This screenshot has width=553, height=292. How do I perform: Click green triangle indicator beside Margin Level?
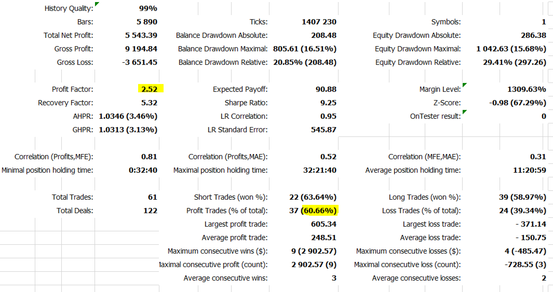point(464,85)
